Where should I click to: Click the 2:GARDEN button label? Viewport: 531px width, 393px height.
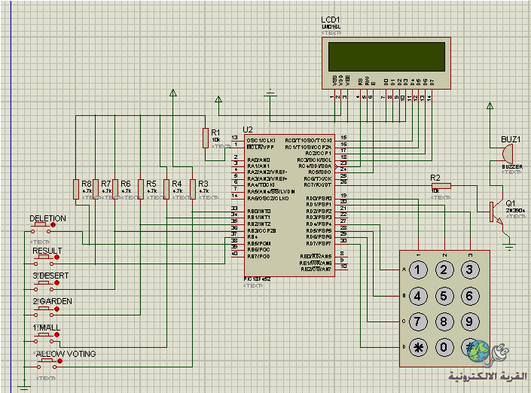click(x=52, y=301)
